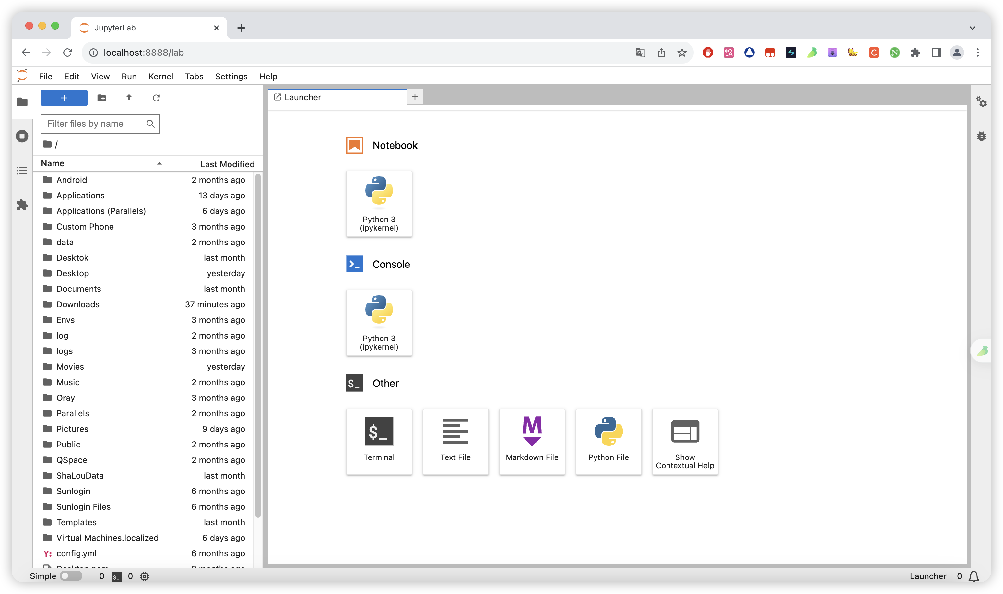Viewport: 1003px width, 594px height.
Task: Click the Chrome share icon
Action: [661, 53]
